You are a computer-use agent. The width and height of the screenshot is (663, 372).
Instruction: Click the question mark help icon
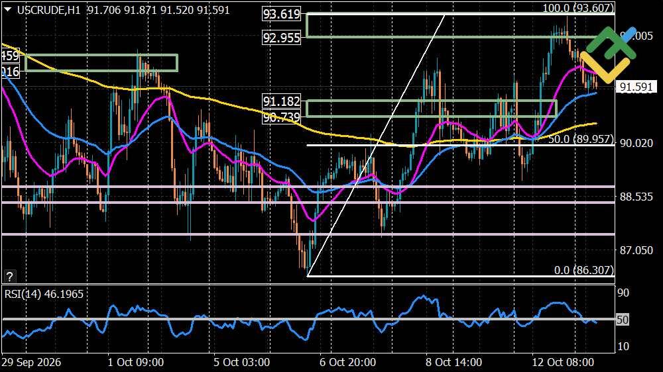click(x=9, y=277)
